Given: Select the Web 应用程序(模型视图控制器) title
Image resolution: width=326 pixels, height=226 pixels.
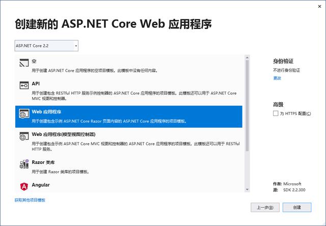Looking at the screenshot, I should [x=64, y=134].
